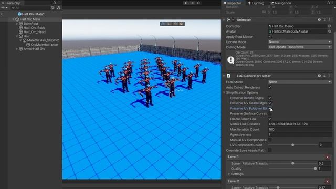336x189 pixels.
Task: Open LOD Generator Helper presets icon
Action: point(324,76)
